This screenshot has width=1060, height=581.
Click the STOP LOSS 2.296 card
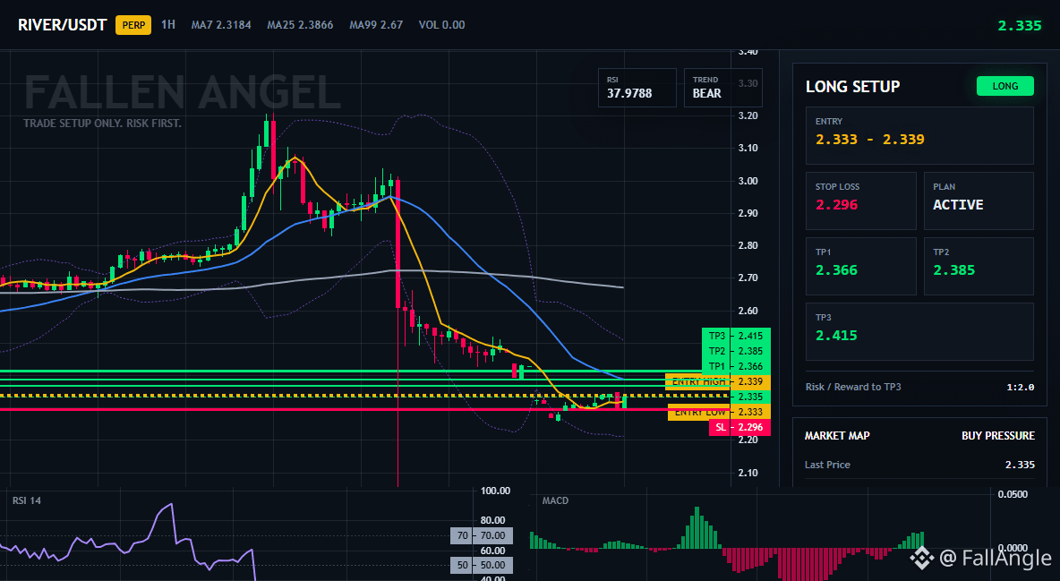(860, 201)
